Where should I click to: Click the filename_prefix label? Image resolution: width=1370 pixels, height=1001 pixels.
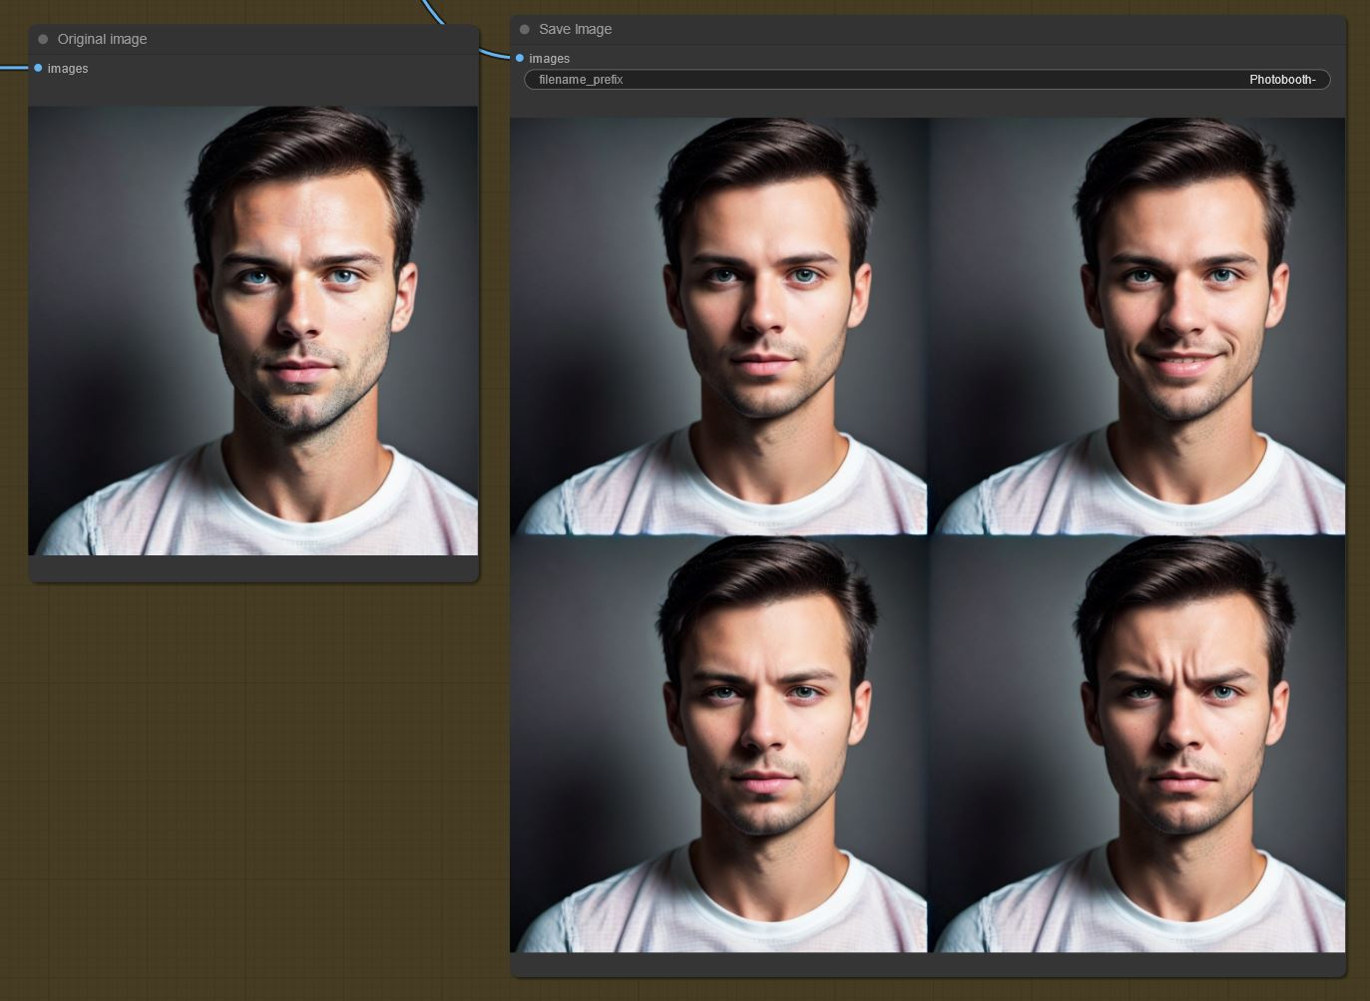pos(580,79)
